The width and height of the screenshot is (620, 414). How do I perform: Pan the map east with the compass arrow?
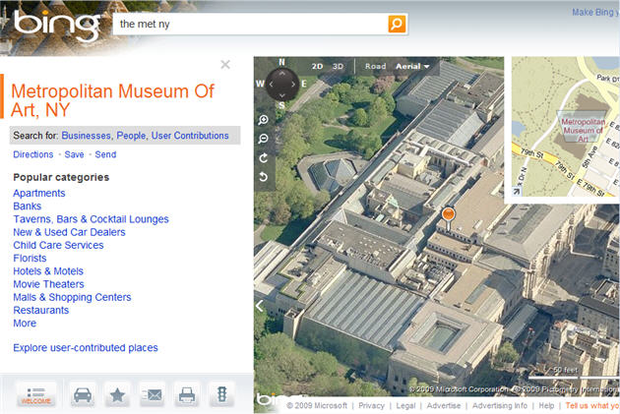[293, 85]
